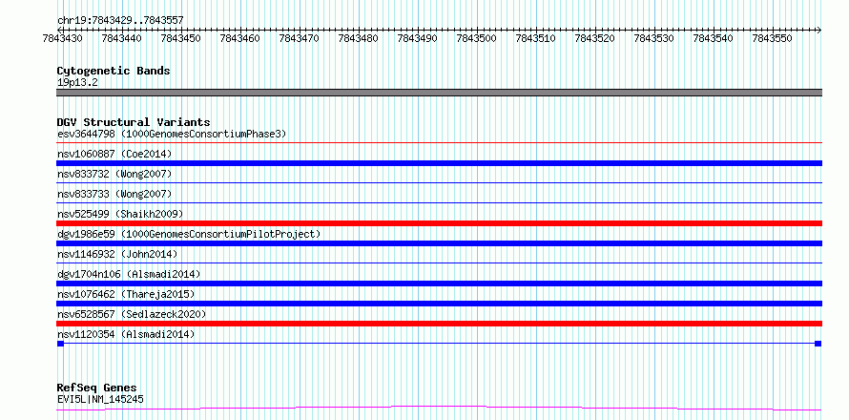Open variant nsv1120354 (Alsmadi2014) label
Screen dimensions: 849x420
coord(126,334)
